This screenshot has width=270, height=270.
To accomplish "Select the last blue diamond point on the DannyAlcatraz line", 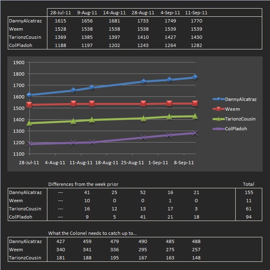I will 195,77.
